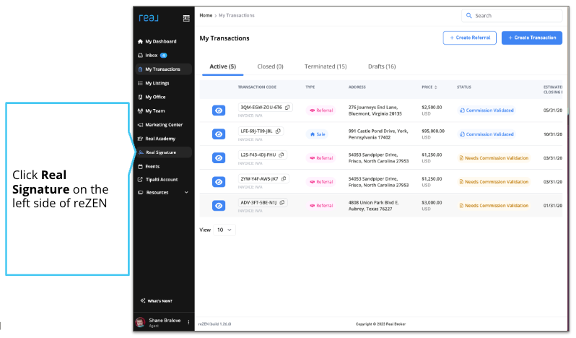576x338 pixels.
Task: Click Referral badge for 4808 Union Park Blvd
Action: pos(321,206)
